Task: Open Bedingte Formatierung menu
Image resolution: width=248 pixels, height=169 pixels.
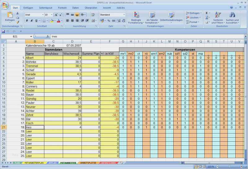Action: pyautogui.click(x=136, y=18)
